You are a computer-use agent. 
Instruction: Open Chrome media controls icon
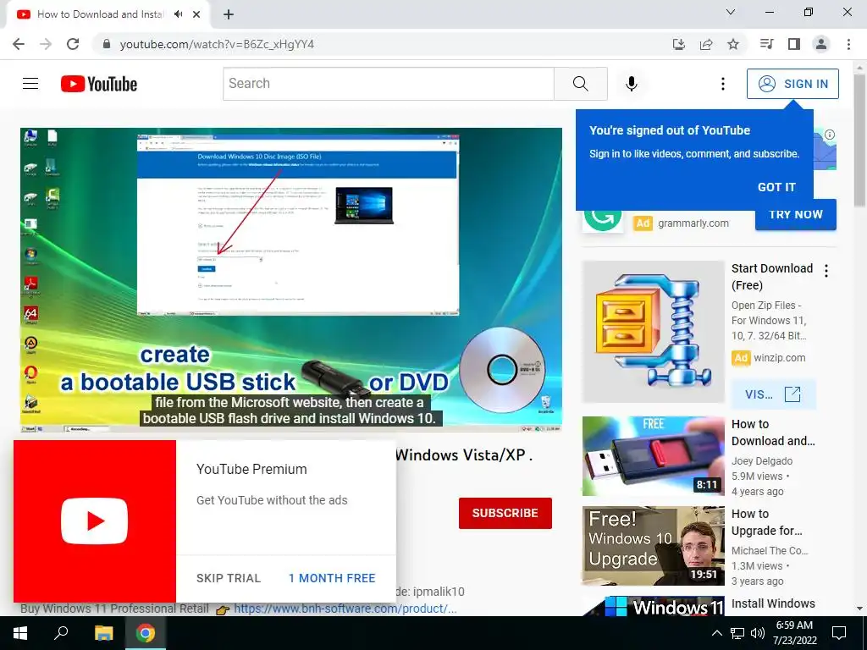[766, 44]
